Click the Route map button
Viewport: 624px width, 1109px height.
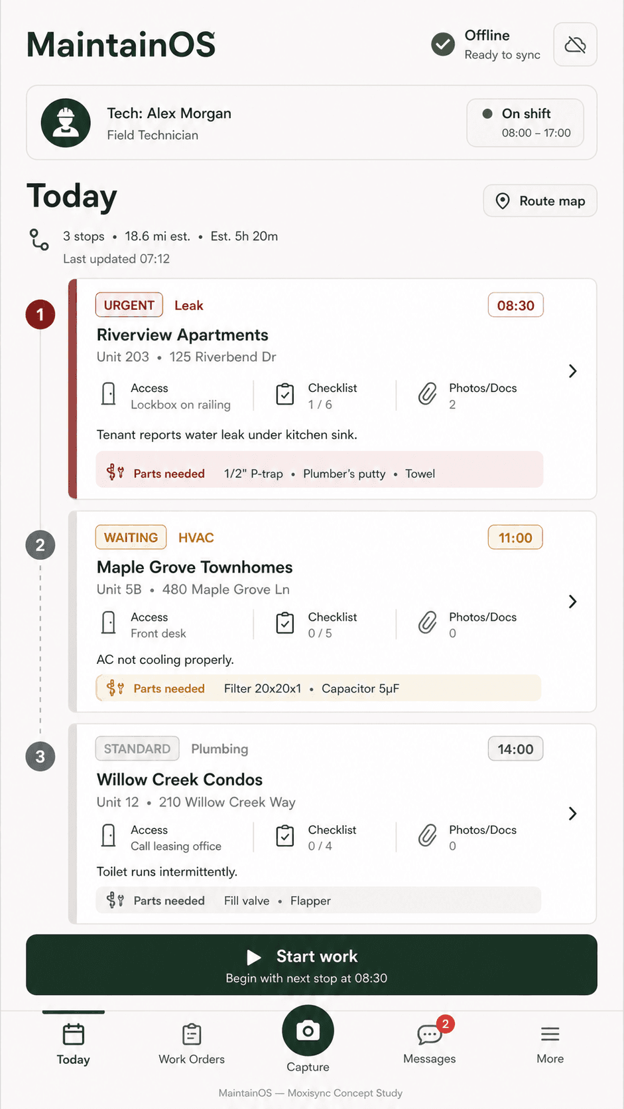point(540,201)
